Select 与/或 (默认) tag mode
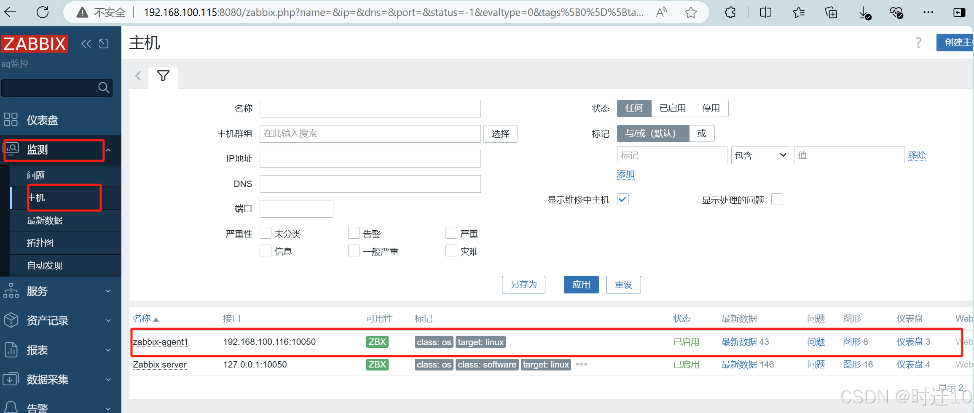The width and height of the screenshot is (974, 413). [x=653, y=133]
